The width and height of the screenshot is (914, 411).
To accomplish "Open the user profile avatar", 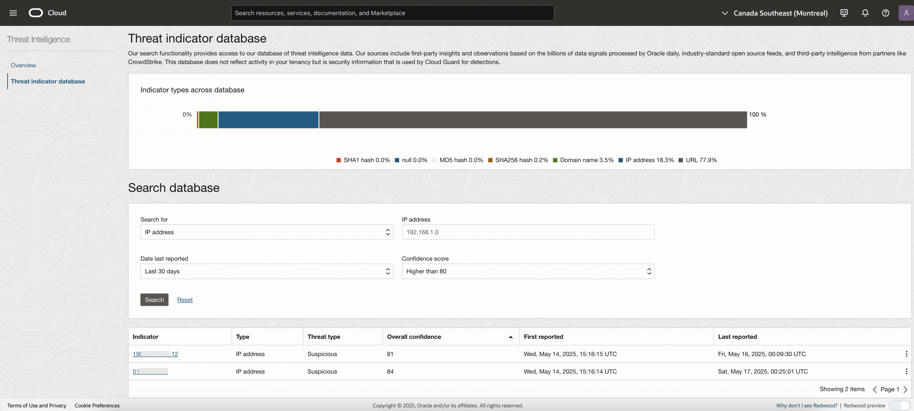I will pos(906,13).
